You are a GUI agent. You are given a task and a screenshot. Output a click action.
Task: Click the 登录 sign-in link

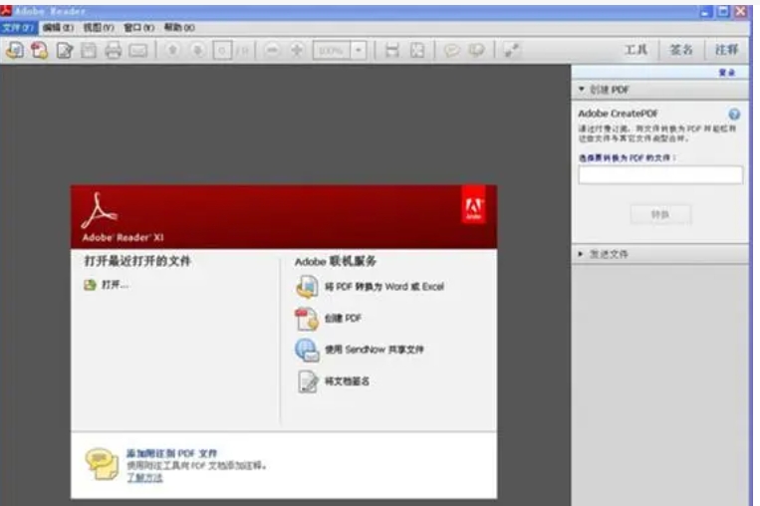(726, 73)
